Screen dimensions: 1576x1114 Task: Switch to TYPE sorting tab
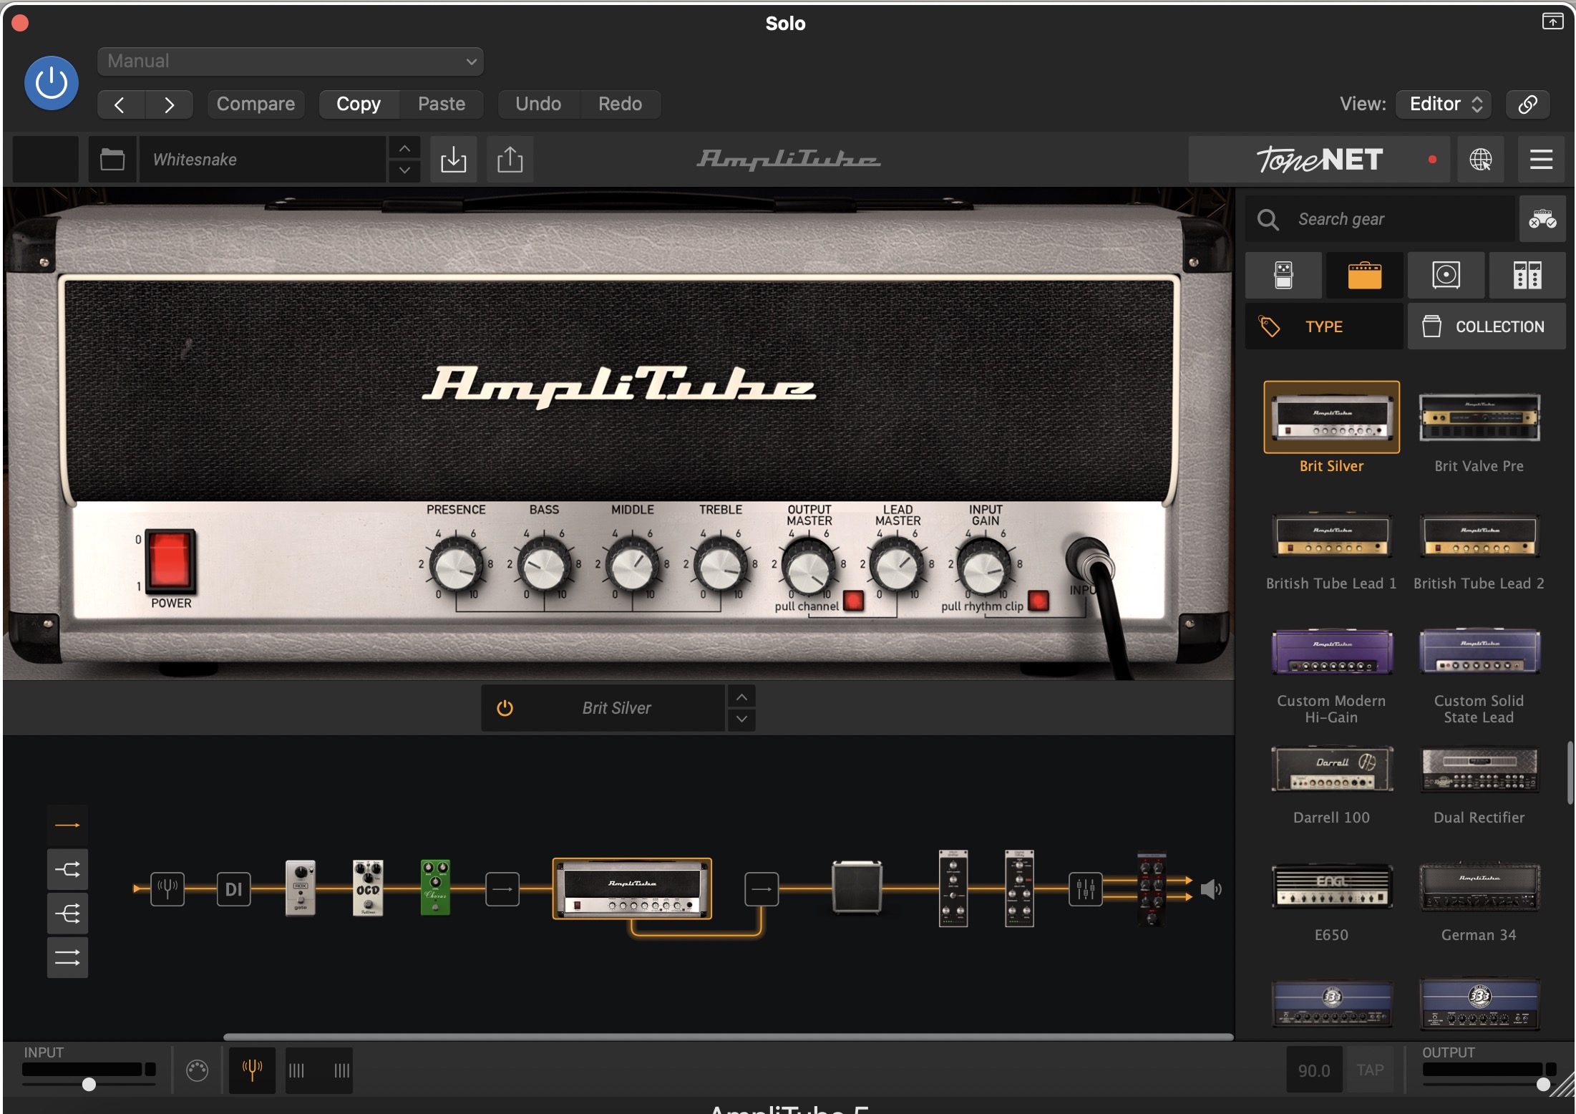(1324, 326)
